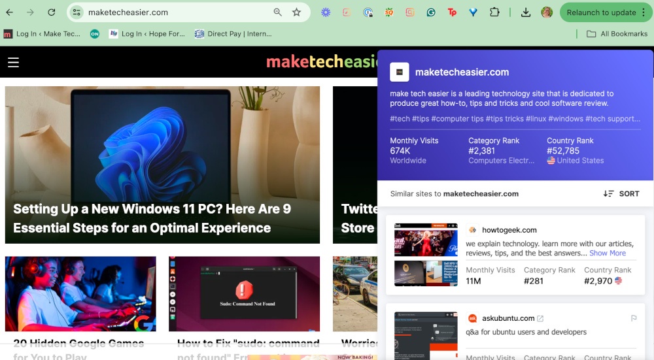Viewport: 654px width, 360px height.
Task: Click the howtogeek.com preview thumbnail
Action: tap(426, 255)
